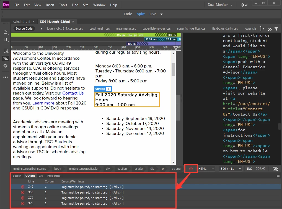Select the article tag in tag selector

(x=138, y=169)
